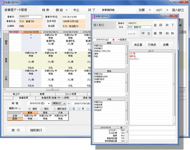Click the コメント list vertical scrollbar thumb
This screenshot has height=150, width=190.
click(x=174, y=84)
